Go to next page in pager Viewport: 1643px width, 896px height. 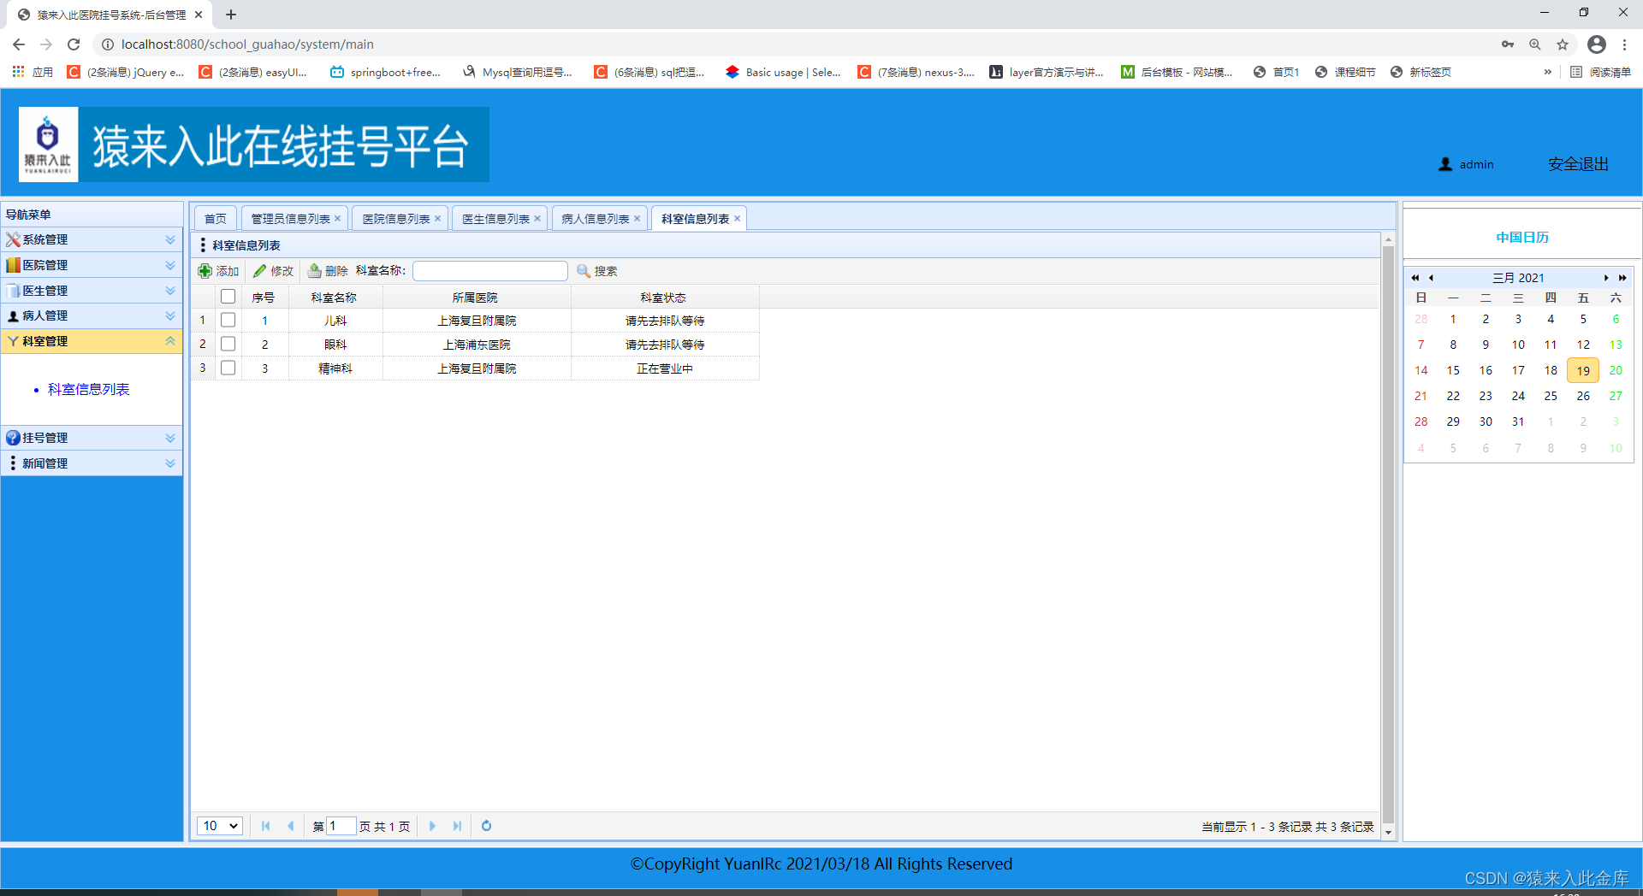432,826
